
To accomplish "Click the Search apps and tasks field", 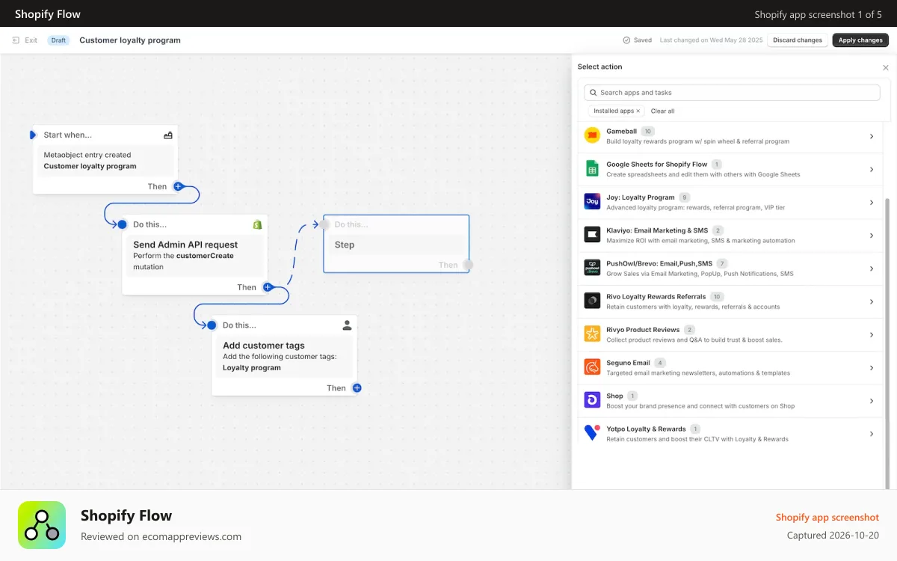I will click(x=732, y=93).
